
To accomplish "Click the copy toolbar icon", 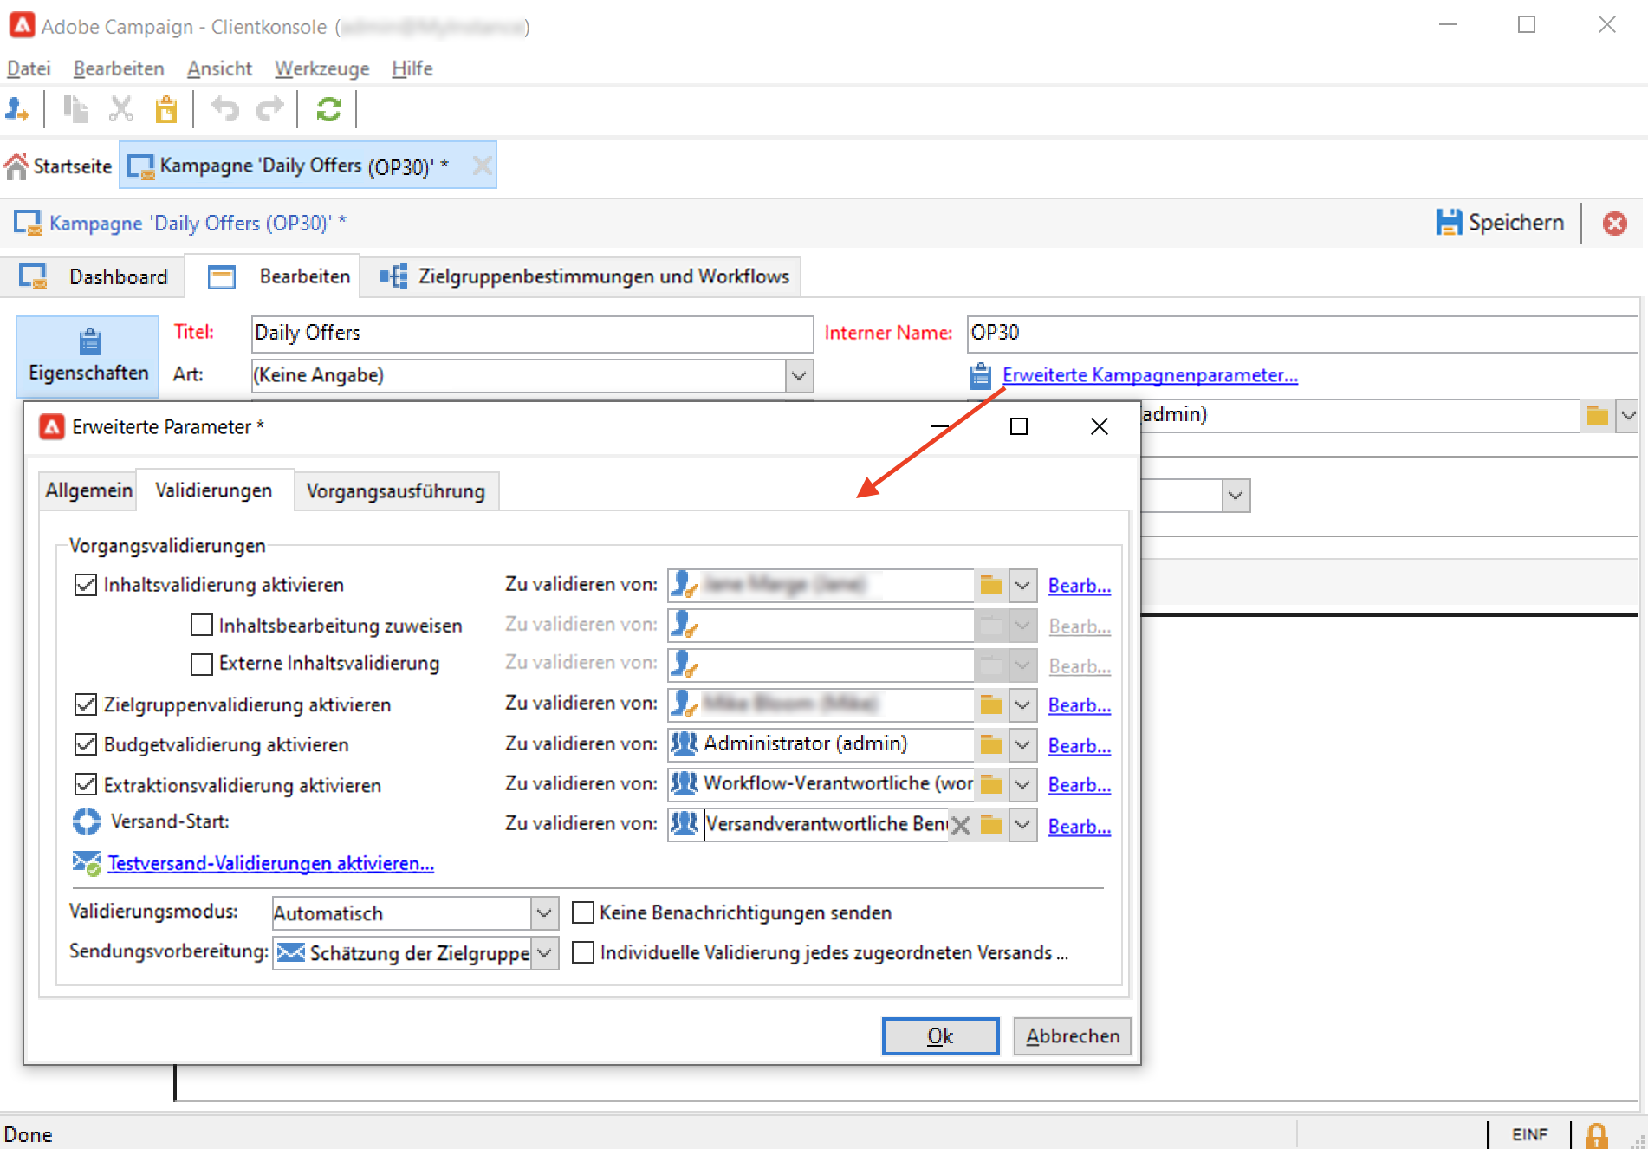I will coord(75,109).
